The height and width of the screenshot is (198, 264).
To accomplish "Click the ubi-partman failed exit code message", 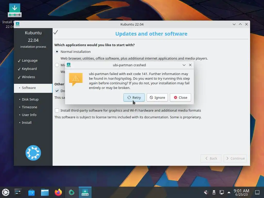I will click(139, 81).
